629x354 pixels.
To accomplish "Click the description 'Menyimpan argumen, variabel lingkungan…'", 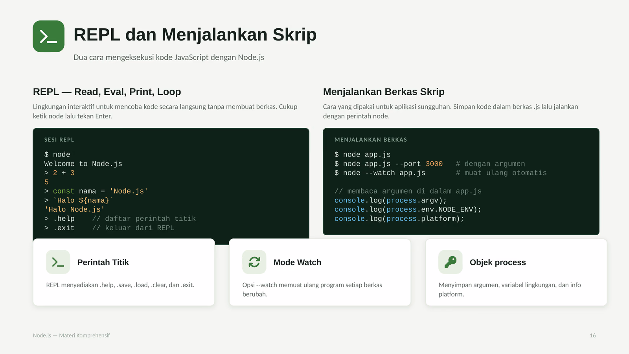I will 510,289.
